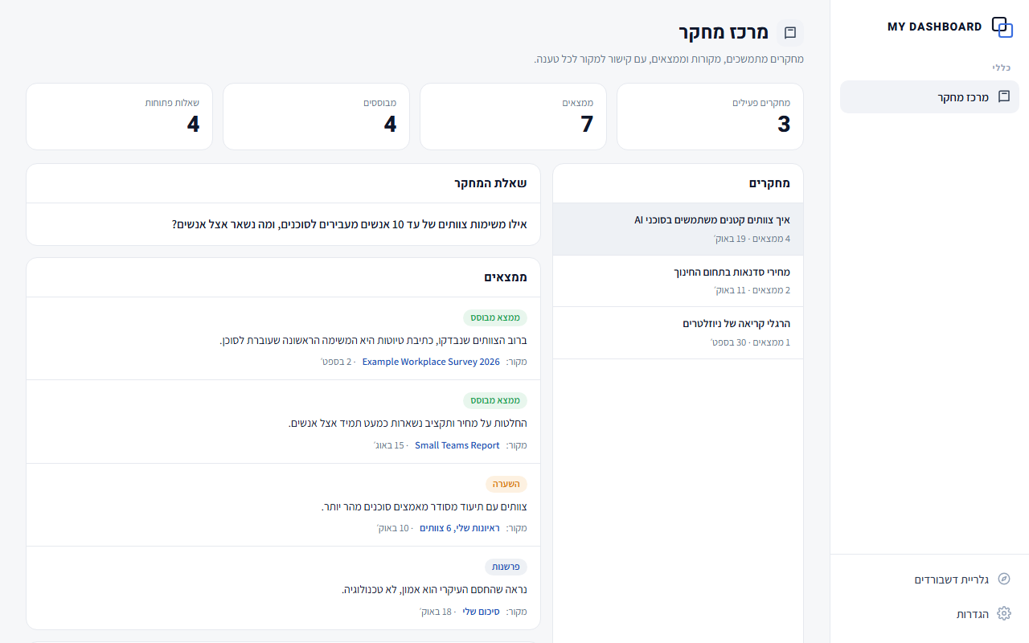Screen dimensions: 1029x643
Task: Click the כללי sidebar section label
Action: coord(1001,68)
